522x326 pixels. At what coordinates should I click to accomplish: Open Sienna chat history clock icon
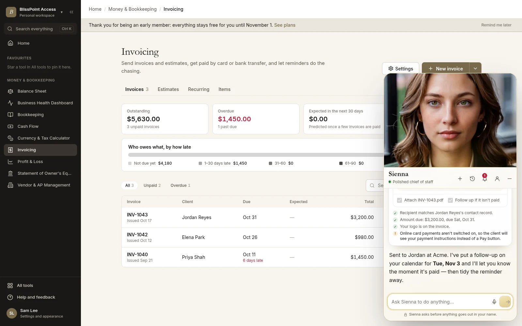(472, 179)
